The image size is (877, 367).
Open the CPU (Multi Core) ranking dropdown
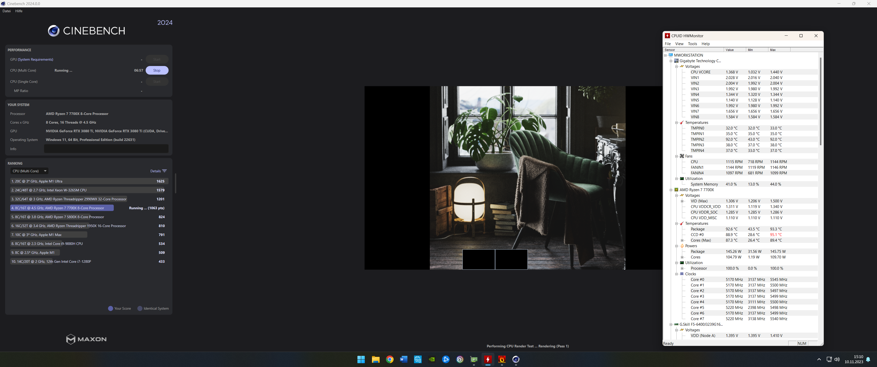[29, 171]
